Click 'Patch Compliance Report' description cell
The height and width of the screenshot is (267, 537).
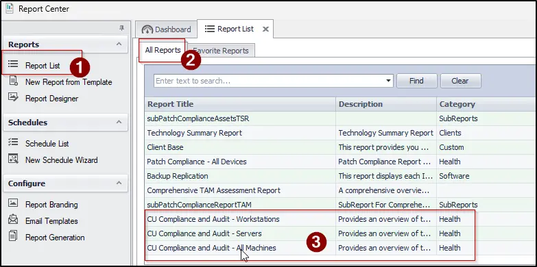click(x=386, y=162)
